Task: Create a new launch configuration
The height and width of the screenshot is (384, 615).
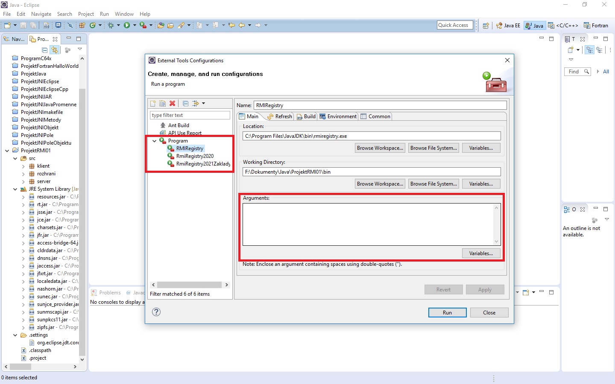Action: coord(152,103)
